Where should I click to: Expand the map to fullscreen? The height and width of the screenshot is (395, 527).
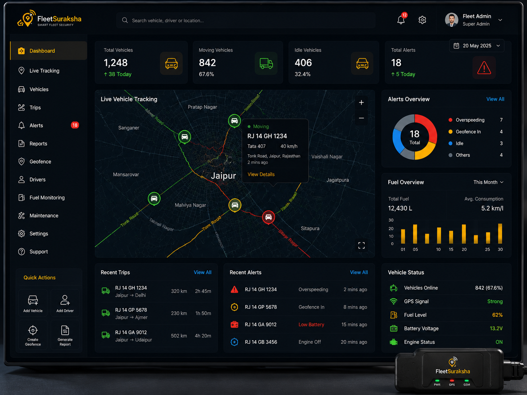point(361,246)
